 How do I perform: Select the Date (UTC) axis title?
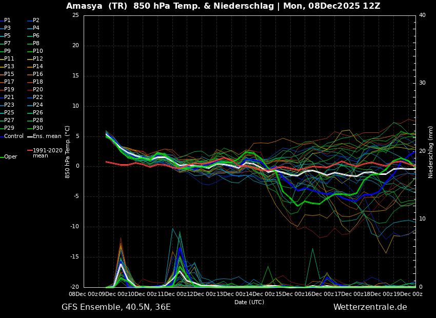coord(249,302)
